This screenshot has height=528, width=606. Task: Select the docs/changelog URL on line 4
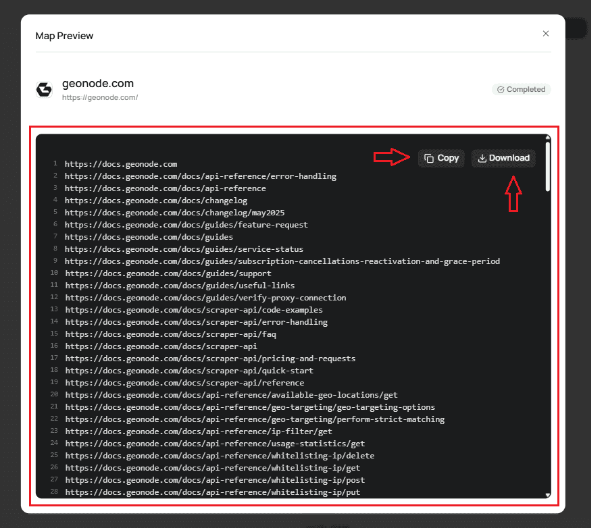pos(156,201)
